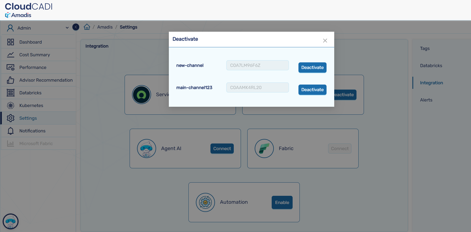The image size is (471, 232).
Task: Open the Alerts settings tab
Action: (x=426, y=100)
